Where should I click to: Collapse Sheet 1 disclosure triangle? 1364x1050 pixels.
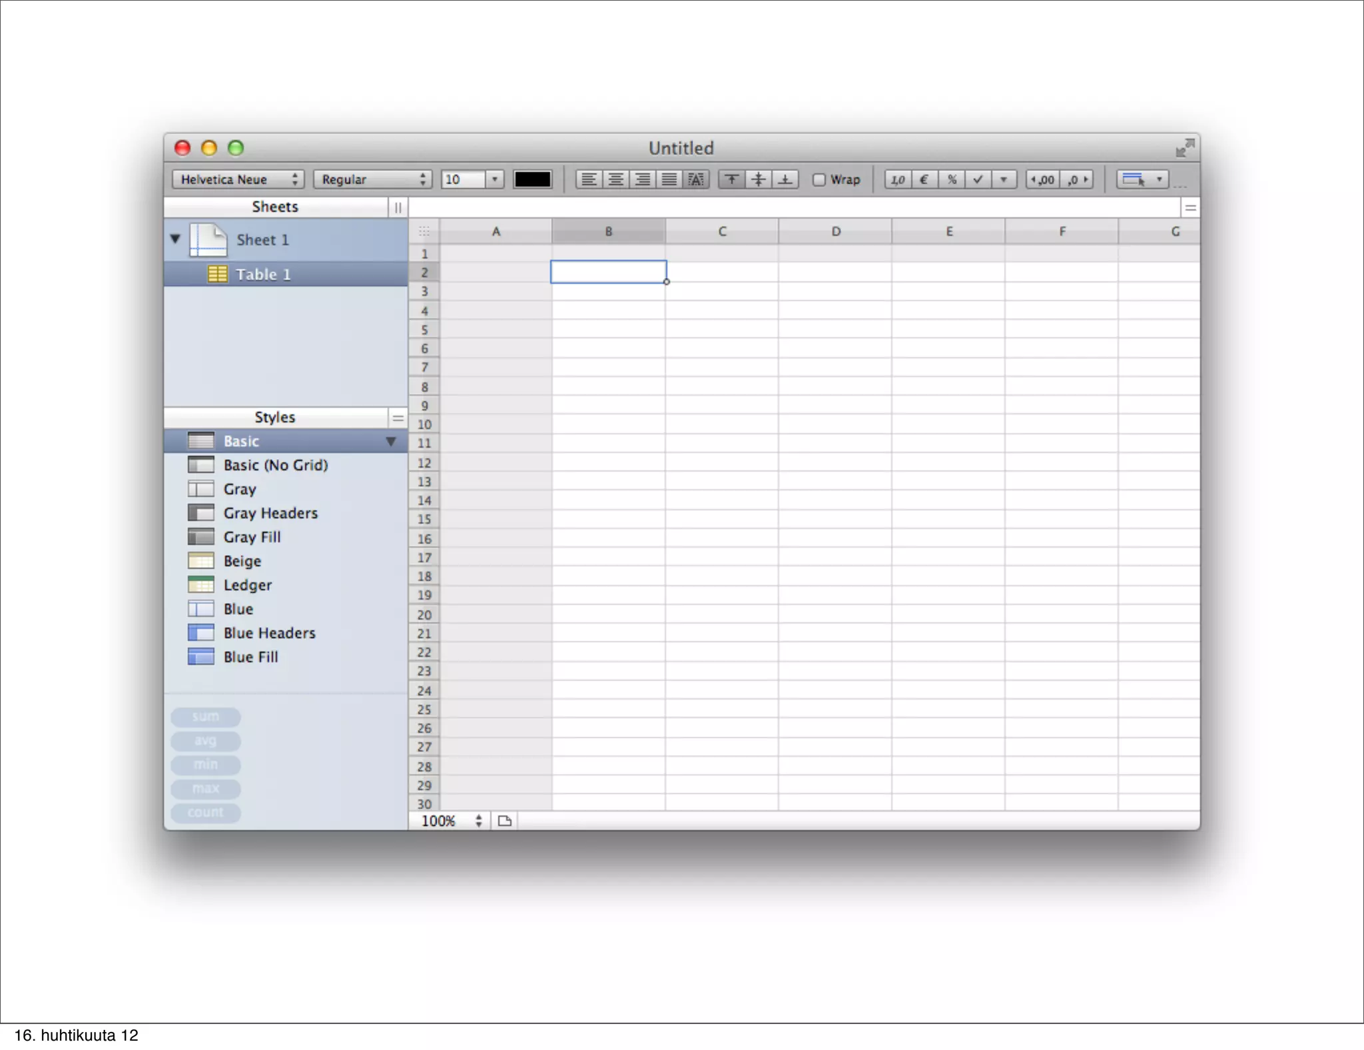tap(175, 239)
